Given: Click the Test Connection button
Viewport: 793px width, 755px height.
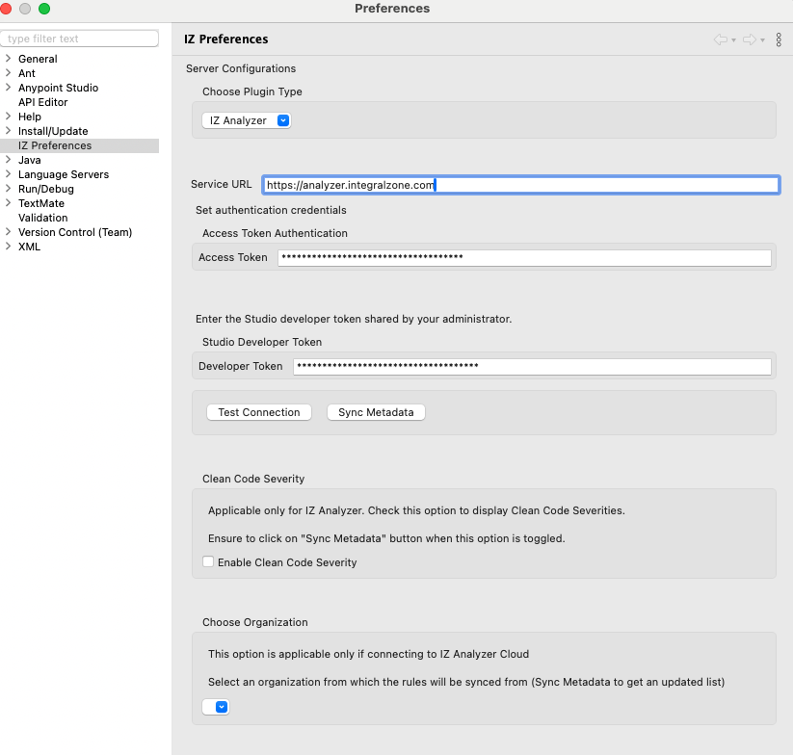Looking at the screenshot, I should click(259, 412).
